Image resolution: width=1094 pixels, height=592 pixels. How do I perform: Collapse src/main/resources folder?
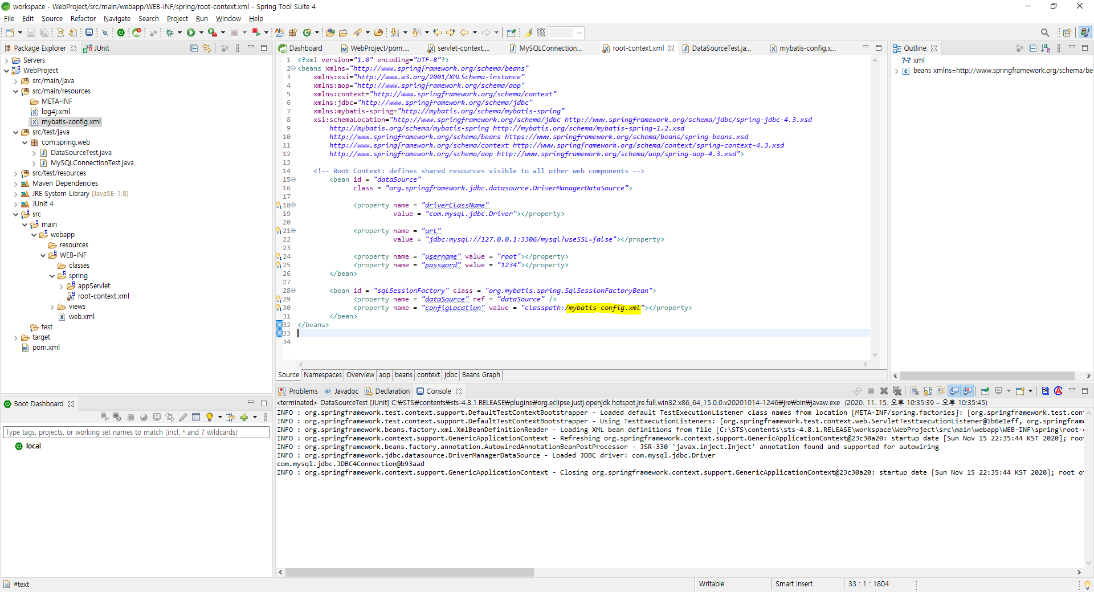point(16,91)
